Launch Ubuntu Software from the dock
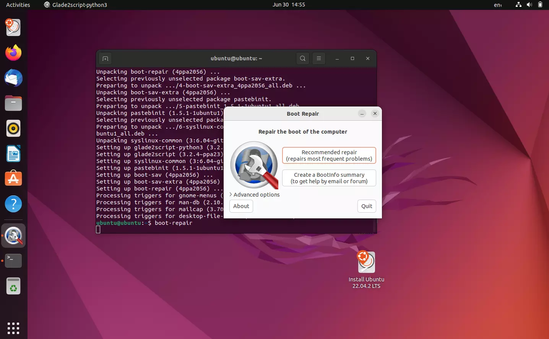The width and height of the screenshot is (549, 339). 13,178
